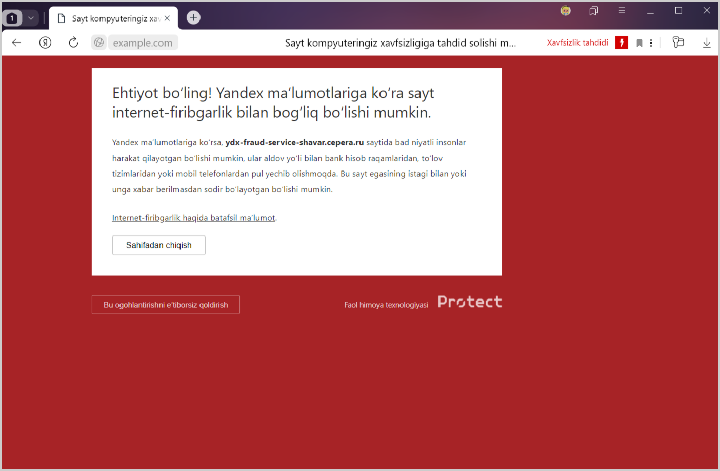
Task: Click the example.com address field
Action: pos(143,43)
